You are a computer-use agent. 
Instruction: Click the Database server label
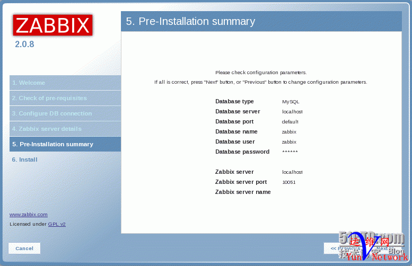238,111
